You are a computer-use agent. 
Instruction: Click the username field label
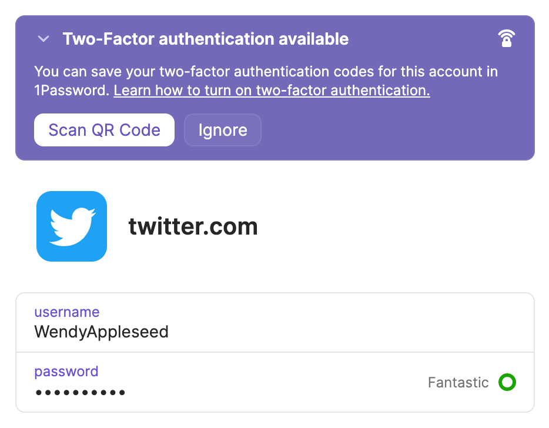click(67, 312)
